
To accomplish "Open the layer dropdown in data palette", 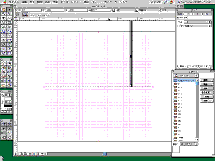I will (198, 26).
